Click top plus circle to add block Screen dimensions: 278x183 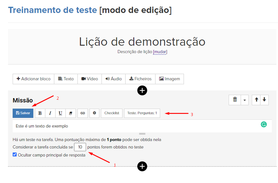[x=142, y=90]
